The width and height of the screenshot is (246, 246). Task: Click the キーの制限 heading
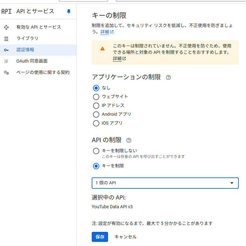109,15
